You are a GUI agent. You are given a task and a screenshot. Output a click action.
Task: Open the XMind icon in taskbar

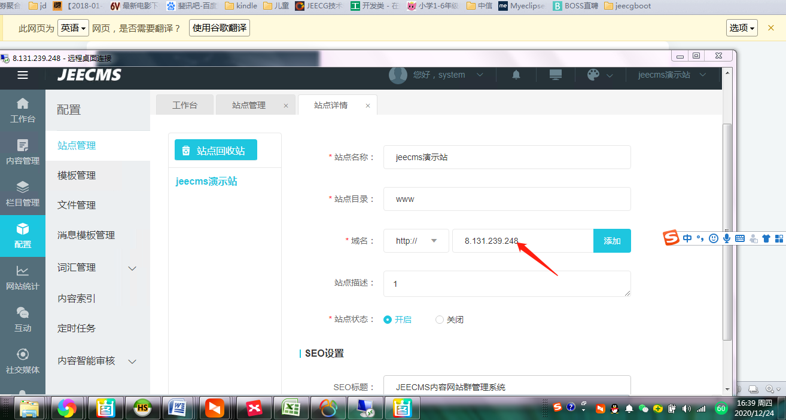254,408
